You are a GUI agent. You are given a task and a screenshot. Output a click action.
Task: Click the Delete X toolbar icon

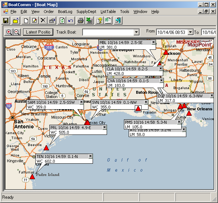point(43,21)
